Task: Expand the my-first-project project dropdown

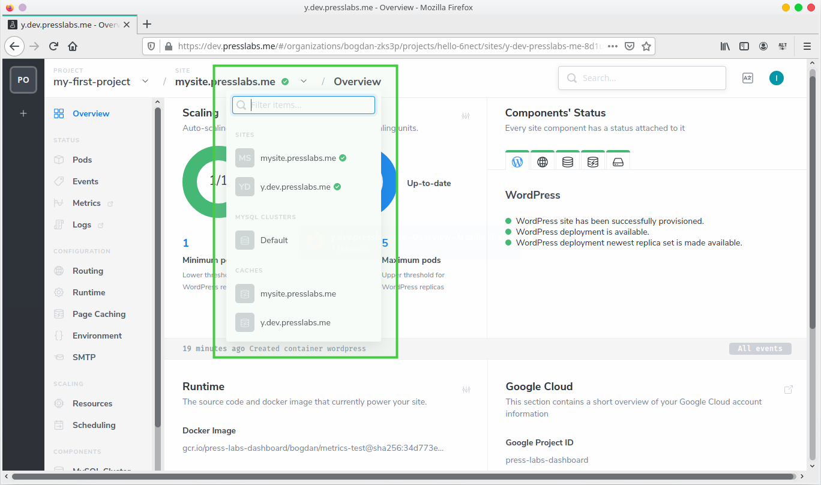Action: coord(145,81)
